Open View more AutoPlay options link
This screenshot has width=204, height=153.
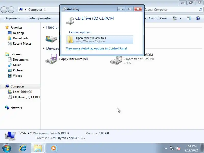[x=96, y=48]
